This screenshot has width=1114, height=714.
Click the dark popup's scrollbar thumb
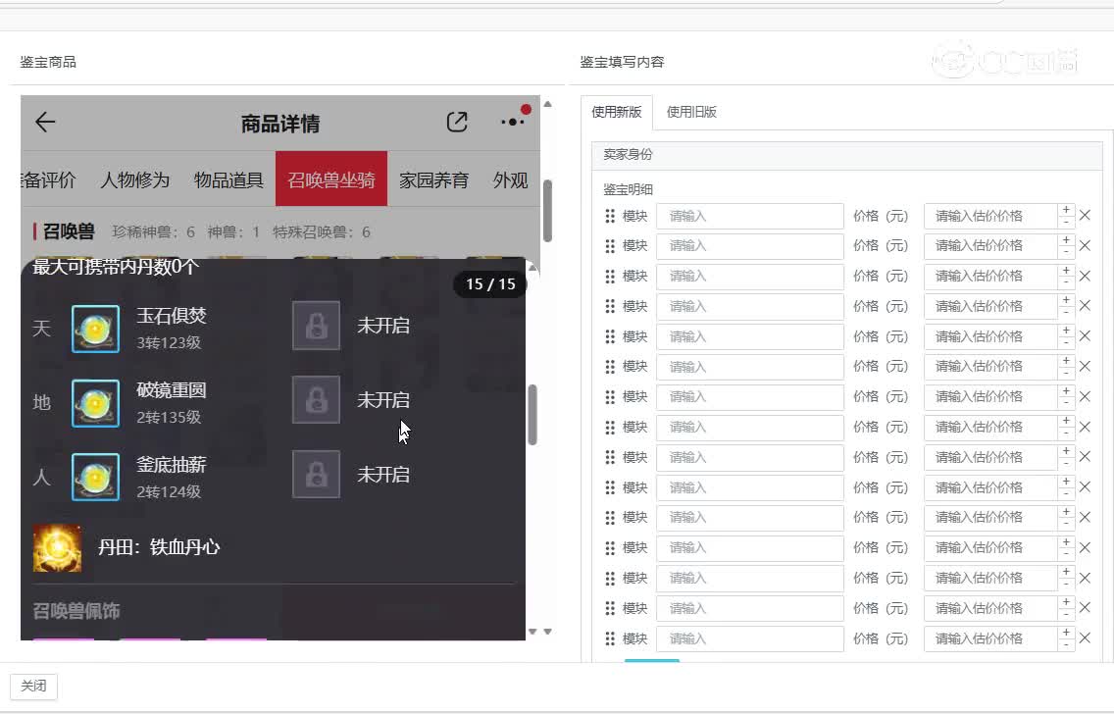point(532,415)
